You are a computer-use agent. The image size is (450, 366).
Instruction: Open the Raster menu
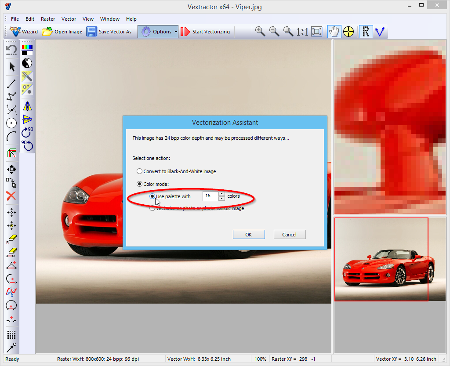tap(48, 19)
